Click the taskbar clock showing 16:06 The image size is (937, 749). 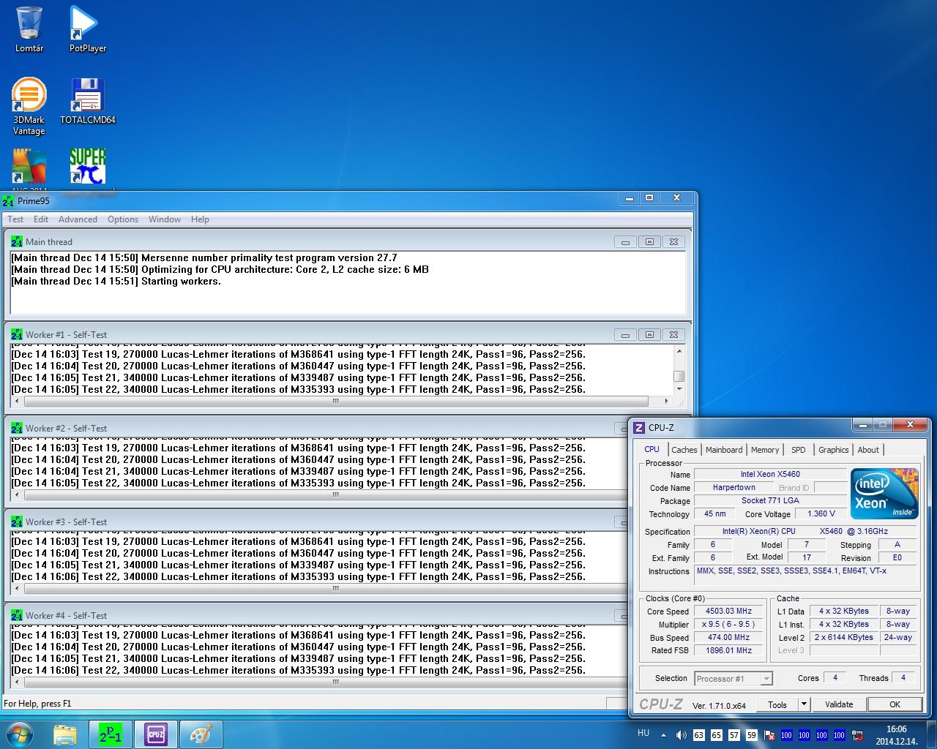pyautogui.click(x=896, y=734)
